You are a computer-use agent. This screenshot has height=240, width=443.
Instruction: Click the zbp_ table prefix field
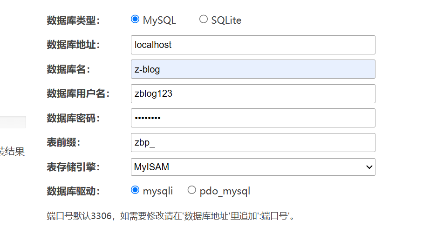[x=253, y=142]
